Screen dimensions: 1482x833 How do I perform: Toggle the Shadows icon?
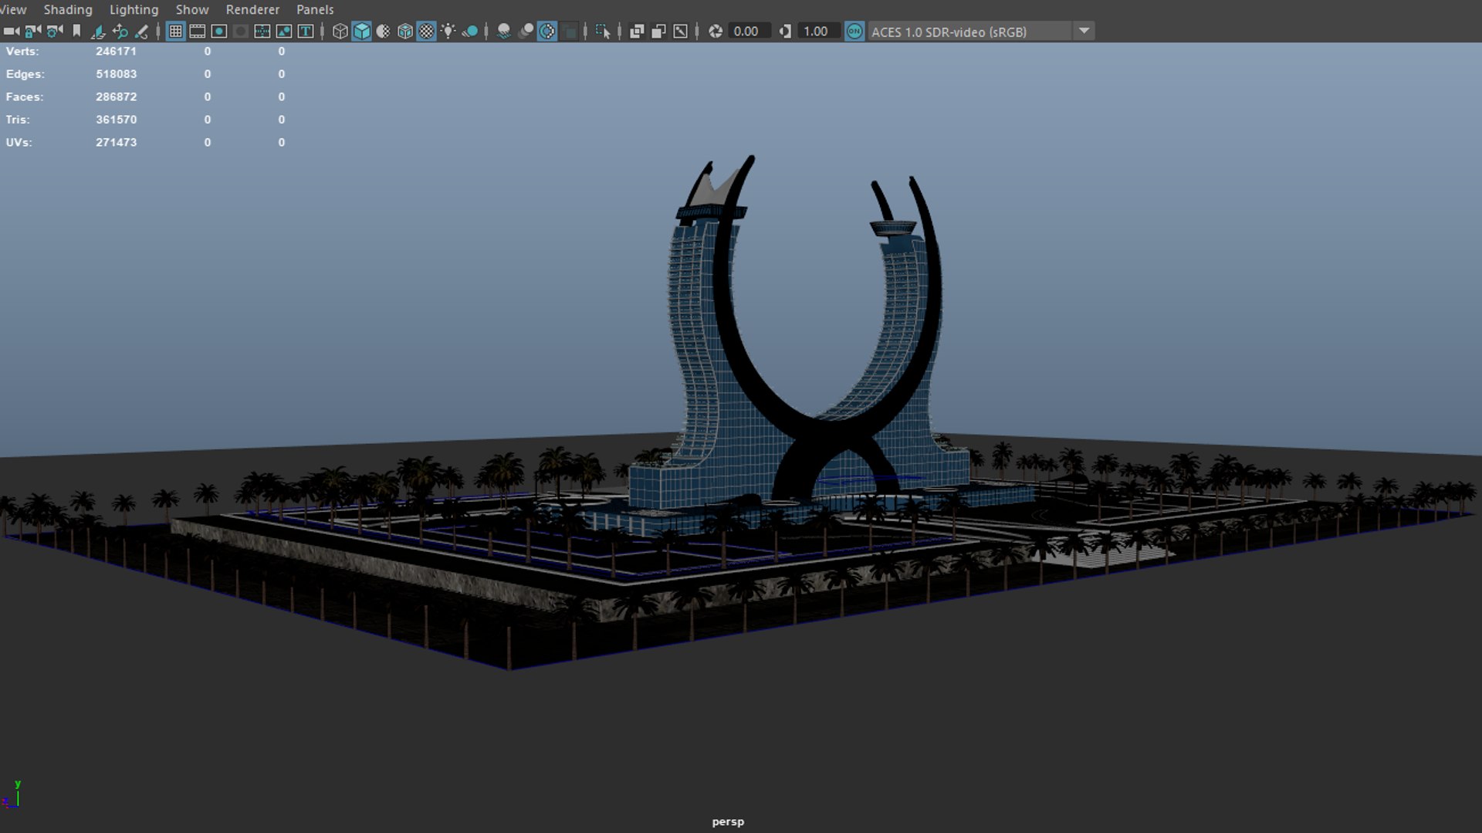pos(470,32)
